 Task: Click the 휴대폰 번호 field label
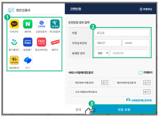point(78,53)
